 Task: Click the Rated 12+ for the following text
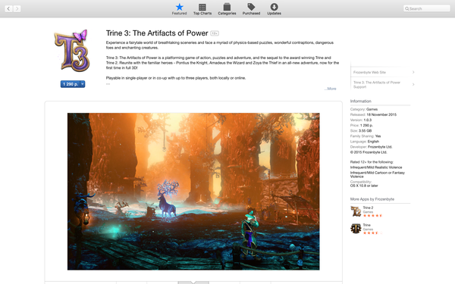(x=372, y=162)
